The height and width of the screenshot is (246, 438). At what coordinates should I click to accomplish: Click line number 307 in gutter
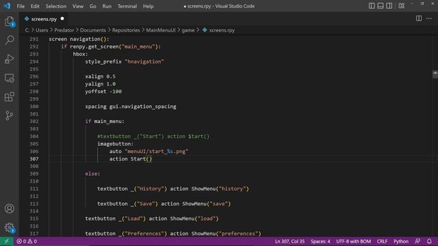tap(34, 159)
